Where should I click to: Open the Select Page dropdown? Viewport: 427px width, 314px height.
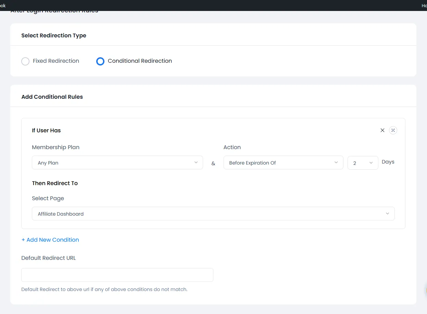point(213,214)
